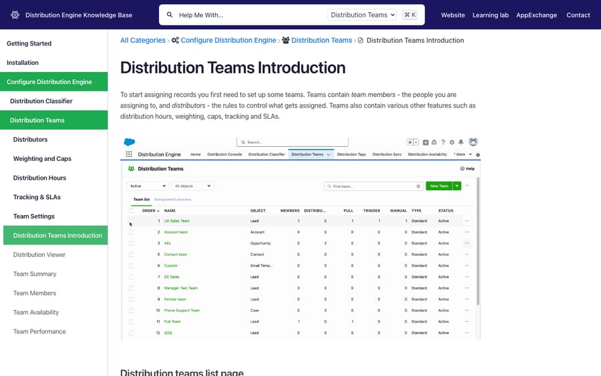Click the notification bell icon in the embedded screenshot
601x376 pixels.
(461, 142)
